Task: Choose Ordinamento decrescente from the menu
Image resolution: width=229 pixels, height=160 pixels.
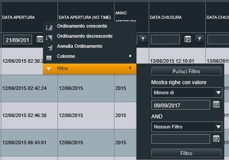Action: (89, 36)
